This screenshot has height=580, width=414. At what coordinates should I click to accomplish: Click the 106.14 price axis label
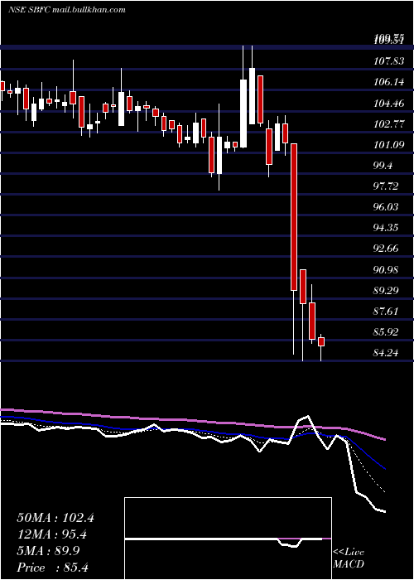389,82
